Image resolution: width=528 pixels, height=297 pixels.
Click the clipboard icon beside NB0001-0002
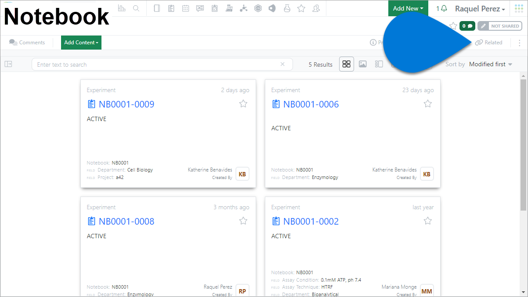276,221
